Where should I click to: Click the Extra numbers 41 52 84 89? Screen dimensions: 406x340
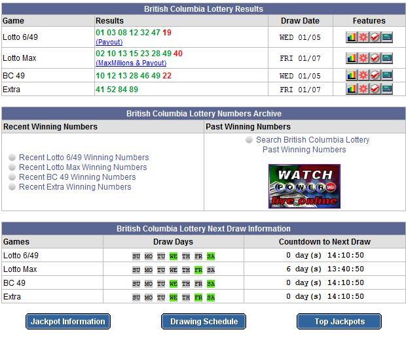(x=117, y=90)
